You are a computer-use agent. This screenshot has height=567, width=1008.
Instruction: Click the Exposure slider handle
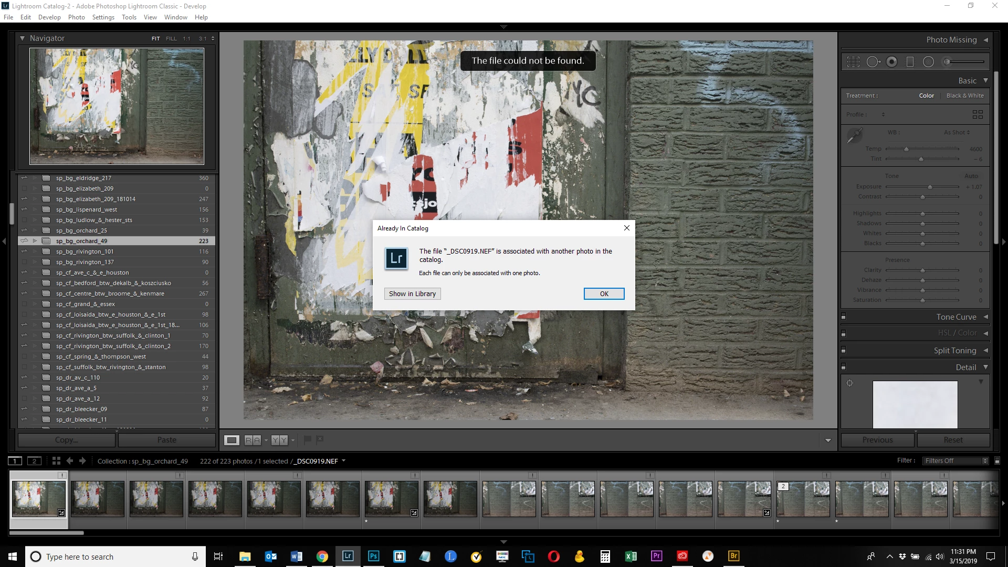coord(930,187)
